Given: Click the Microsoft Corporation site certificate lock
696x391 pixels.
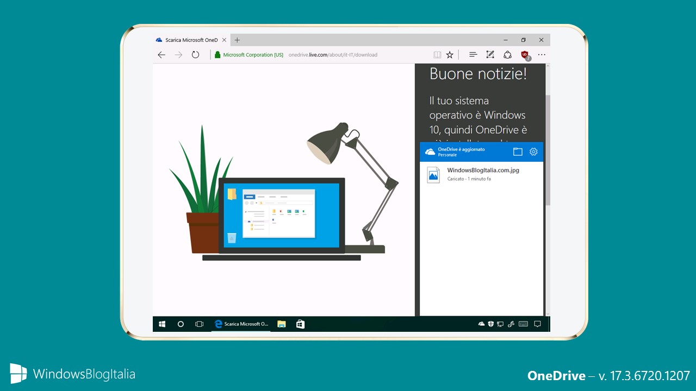Looking at the screenshot, I should (217, 55).
